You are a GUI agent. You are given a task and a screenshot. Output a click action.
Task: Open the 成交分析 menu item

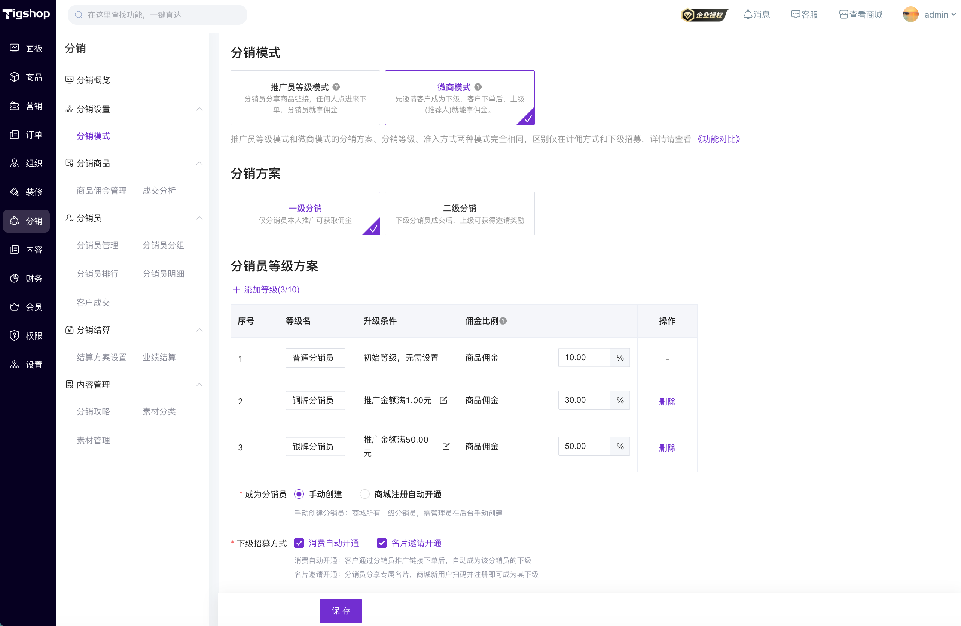[x=159, y=191]
